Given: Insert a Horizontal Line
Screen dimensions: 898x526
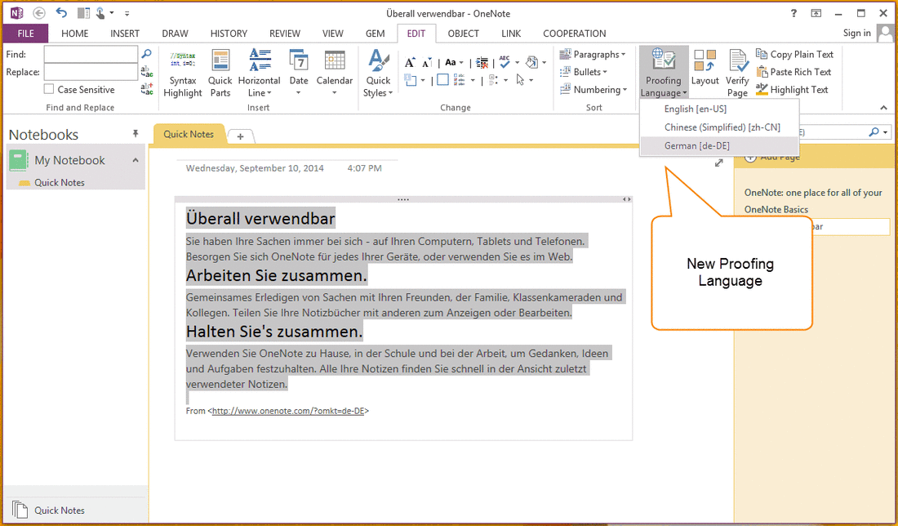Looking at the screenshot, I should [x=259, y=74].
